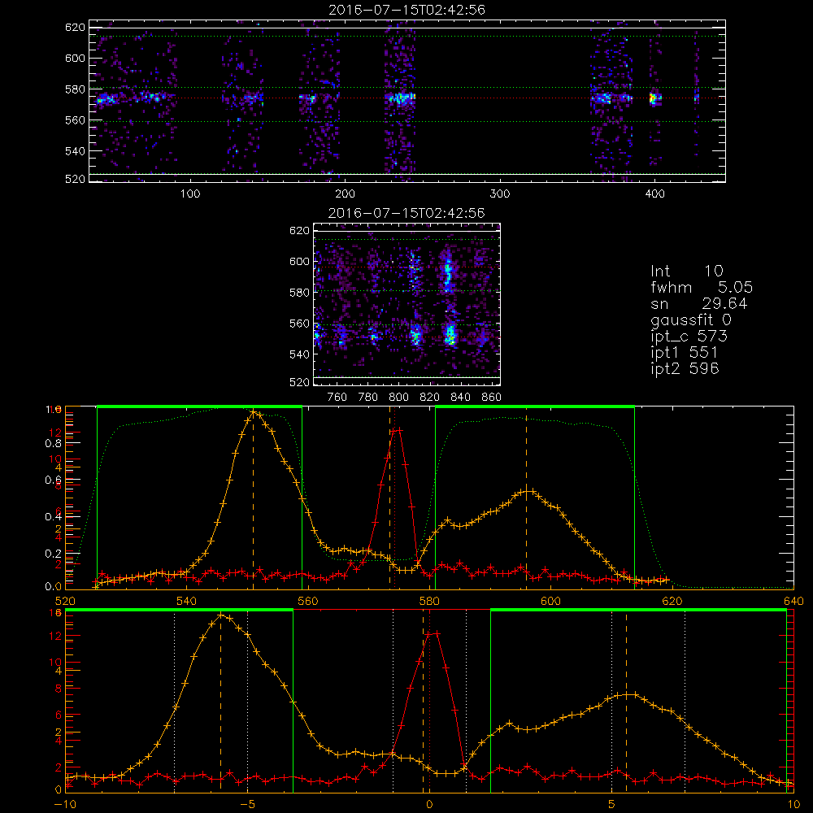Select the 'gaussfit 0' readout line
The image size is (813, 813).
690,320
